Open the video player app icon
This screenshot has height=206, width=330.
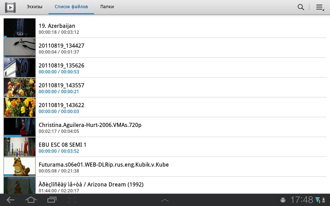pyautogui.click(x=10, y=7)
